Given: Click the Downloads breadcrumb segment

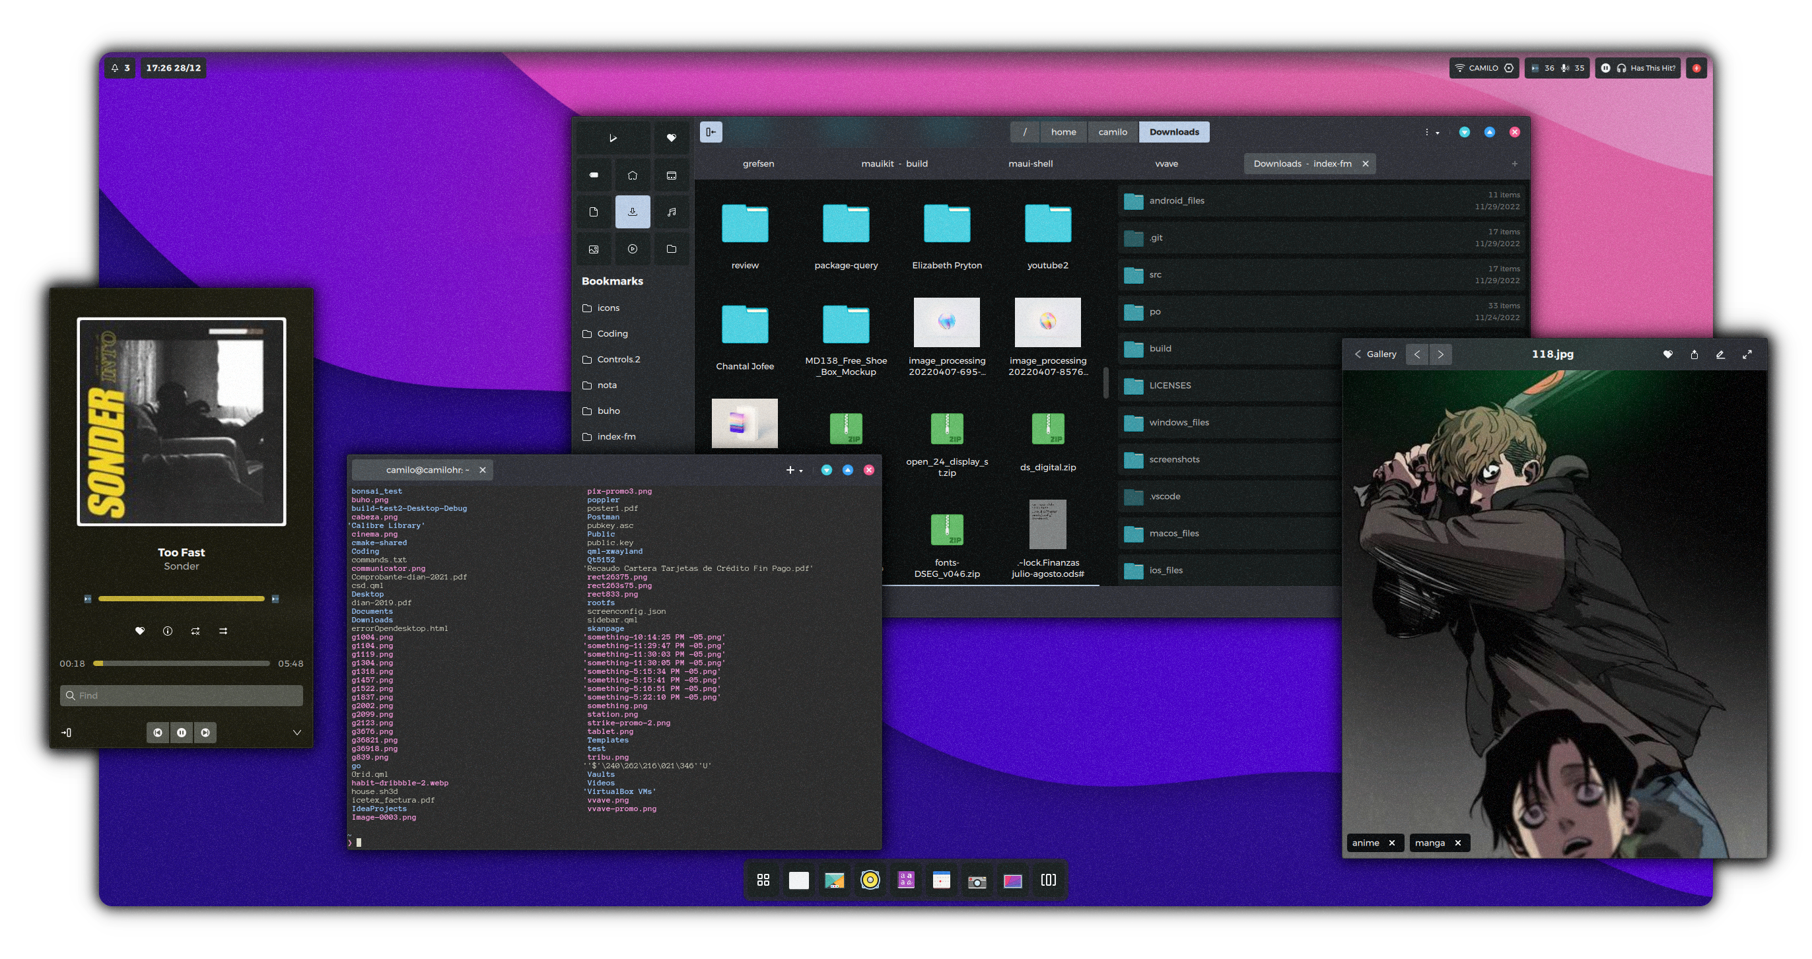Looking at the screenshot, I should [1173, 131].
